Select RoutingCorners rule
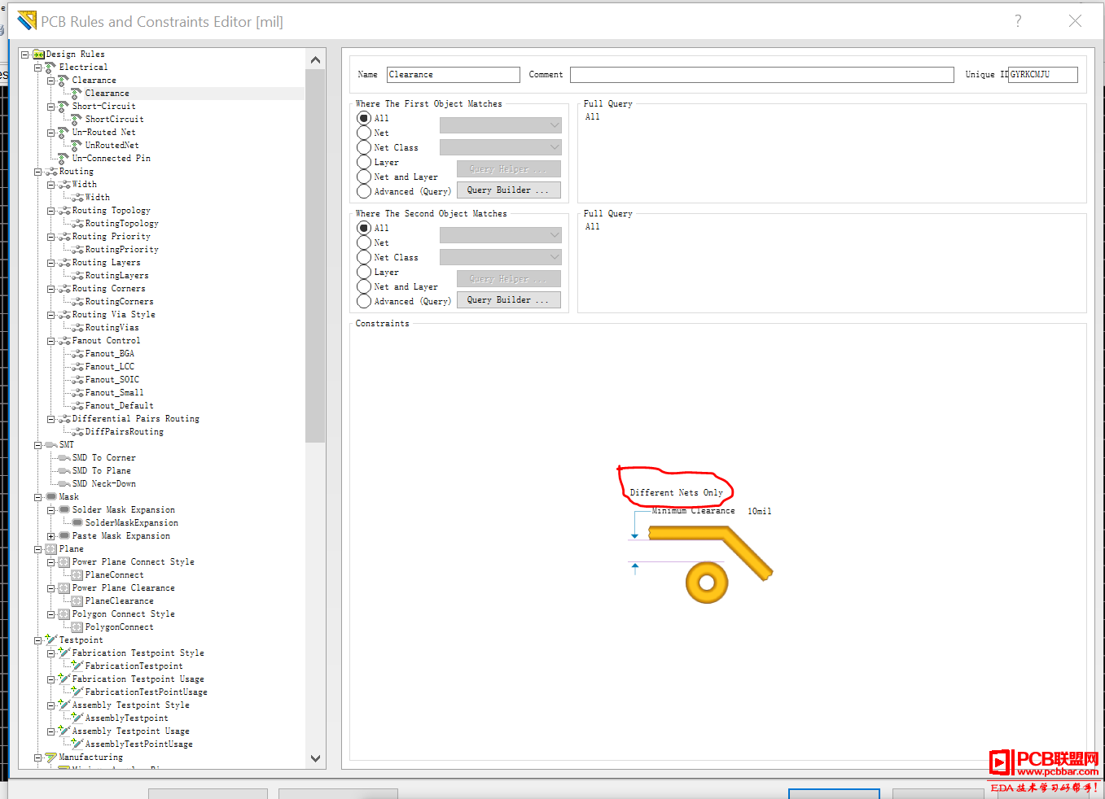This screenshot has height=799, width=1105. (119, 302)
